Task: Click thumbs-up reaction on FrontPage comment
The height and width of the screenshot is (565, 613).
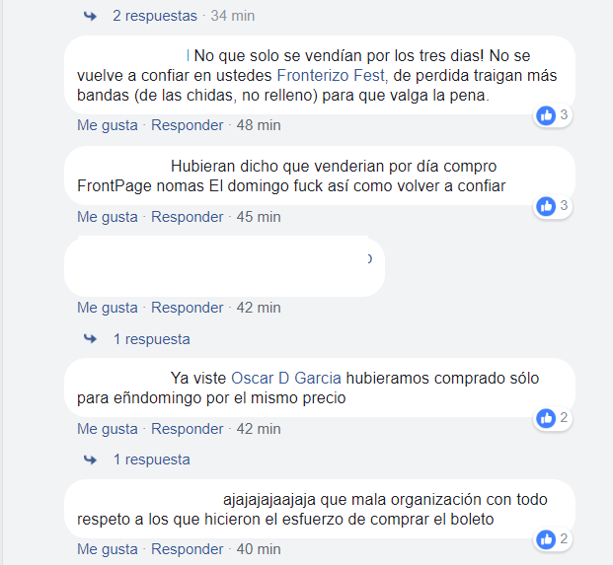Action: (x=546, y=206)
